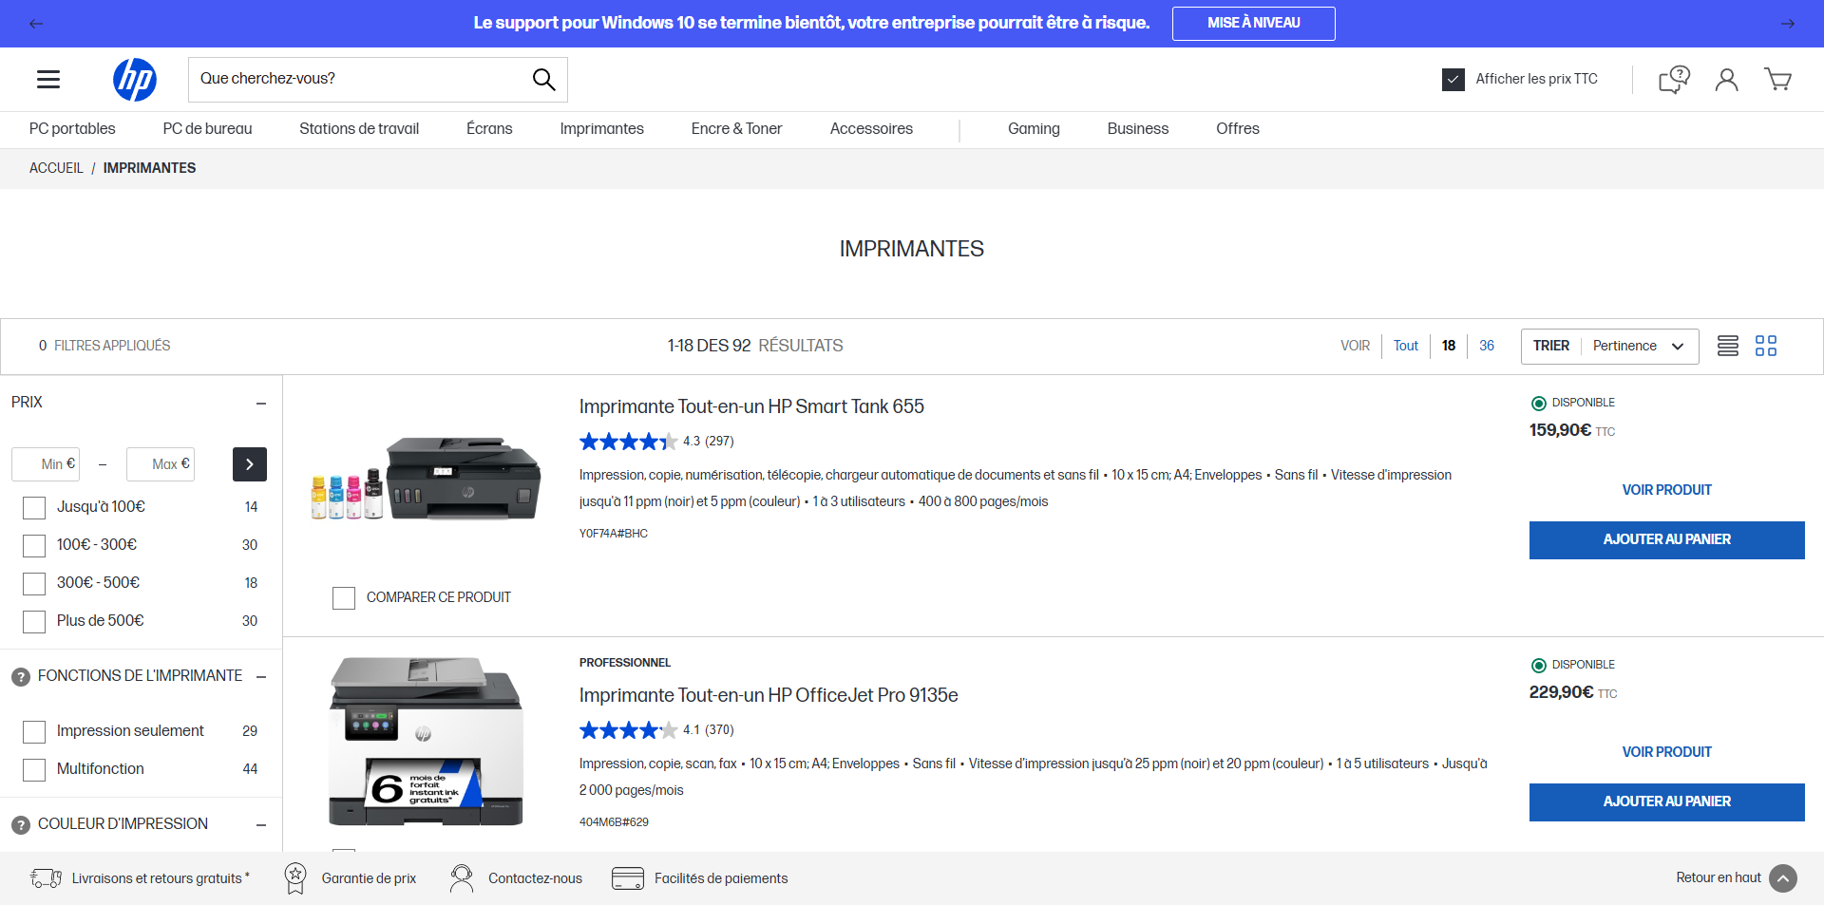The image size is (1824, 905).
Task: Open the Imprimantes menu item
Action: click(x=601, y=128)
